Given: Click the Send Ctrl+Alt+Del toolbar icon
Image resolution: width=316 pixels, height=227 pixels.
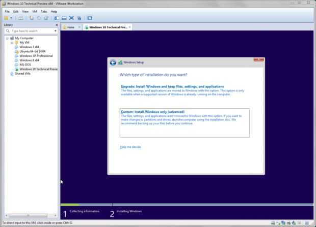Looking at the screenshot, I should click(x=21, y=18).
